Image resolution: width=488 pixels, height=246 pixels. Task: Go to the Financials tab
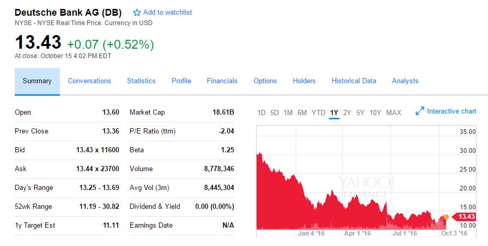pos(222,81)
